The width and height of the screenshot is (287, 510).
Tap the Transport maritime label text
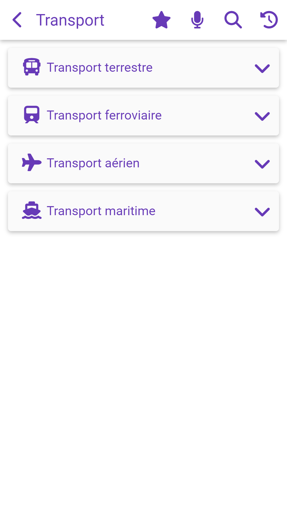101,211
